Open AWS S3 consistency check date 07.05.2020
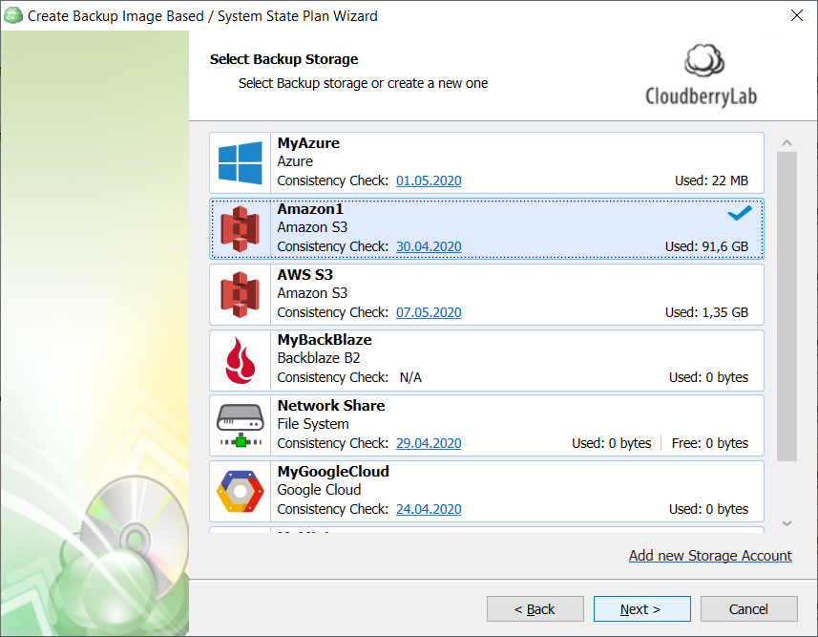 click(x=429, y=312)
